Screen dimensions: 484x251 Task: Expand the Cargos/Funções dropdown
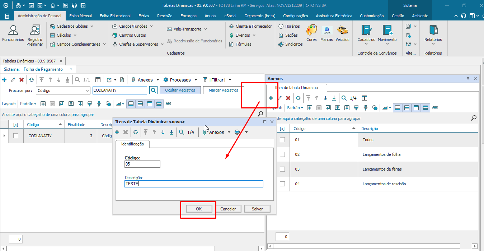point(151,26)
